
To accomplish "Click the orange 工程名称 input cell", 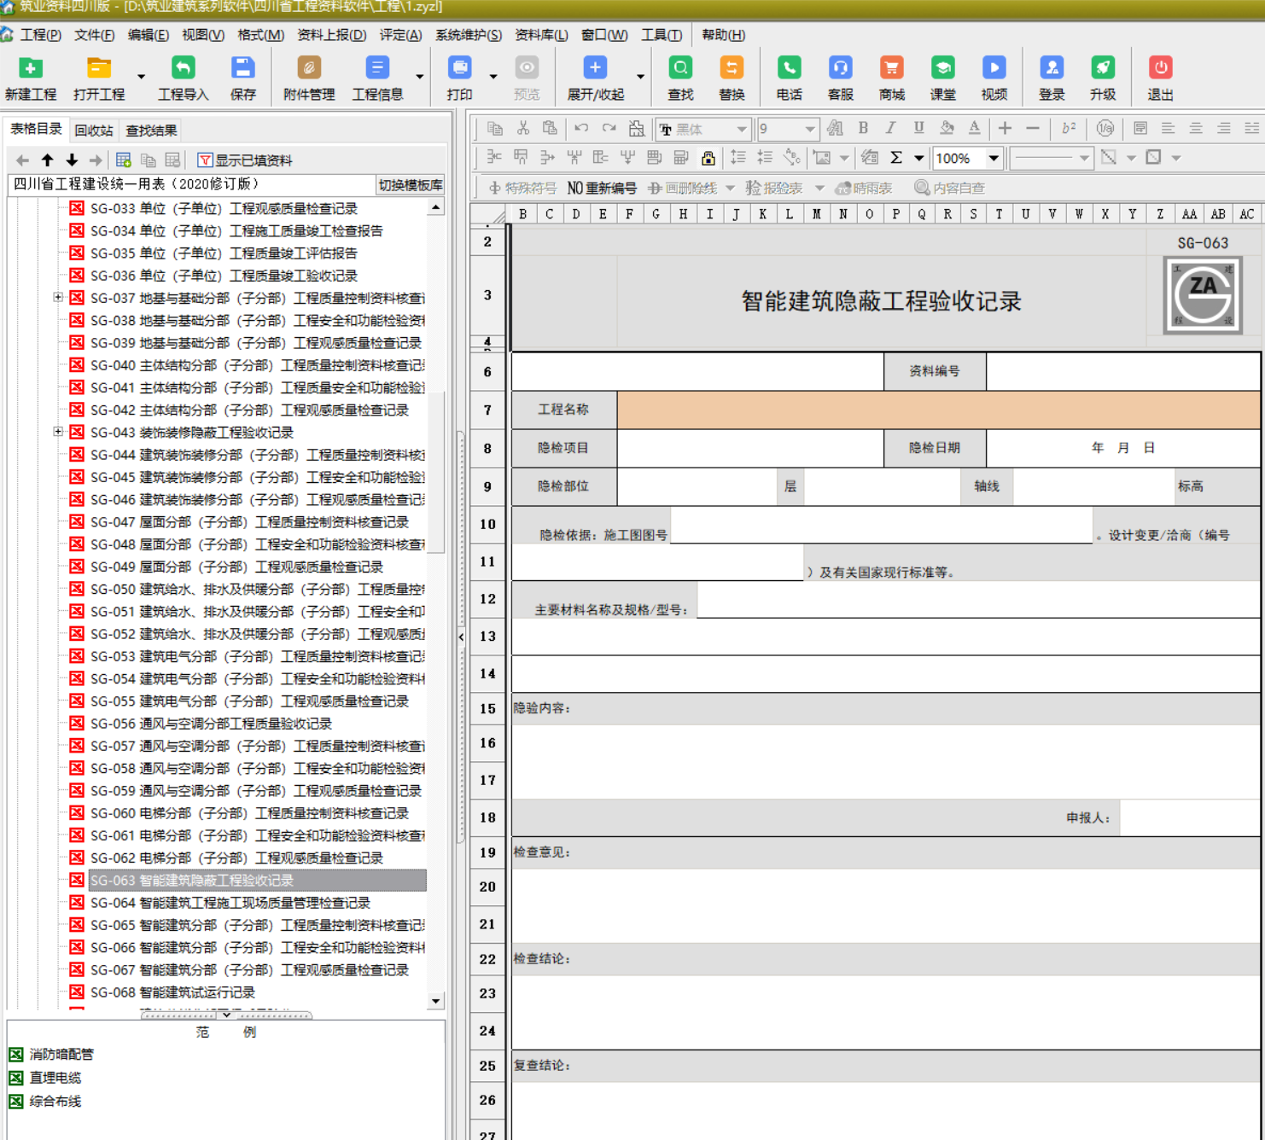I will 938,410.
